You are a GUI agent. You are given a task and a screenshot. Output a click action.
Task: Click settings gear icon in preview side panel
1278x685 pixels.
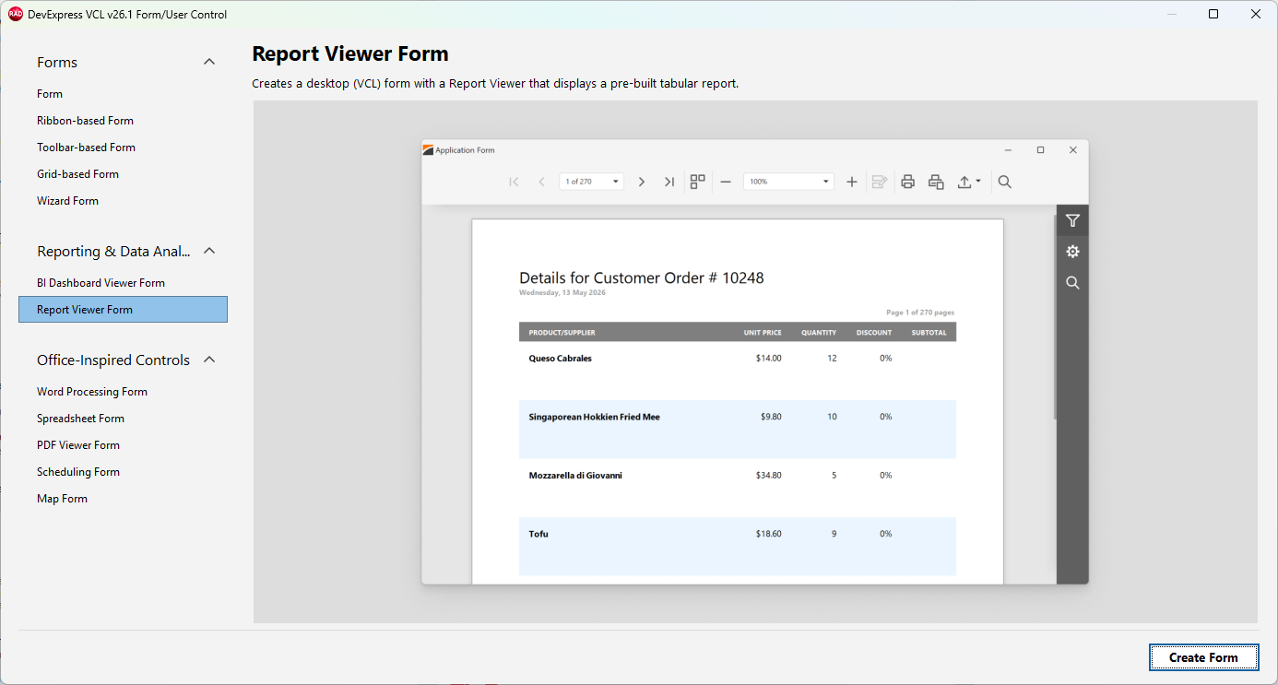1072,252
